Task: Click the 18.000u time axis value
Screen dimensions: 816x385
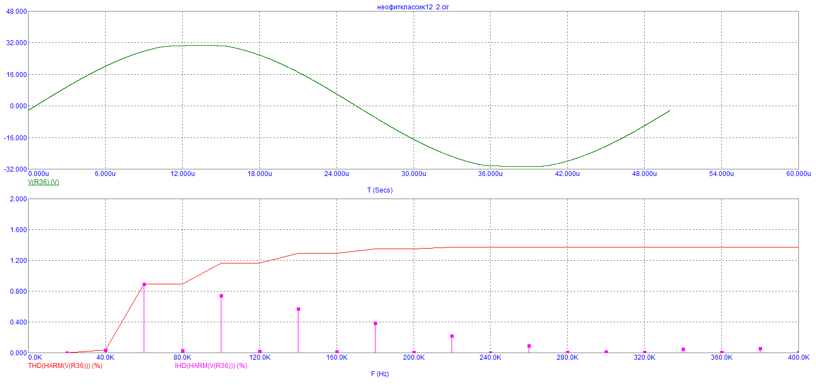Action: click(x=259, y=174)
